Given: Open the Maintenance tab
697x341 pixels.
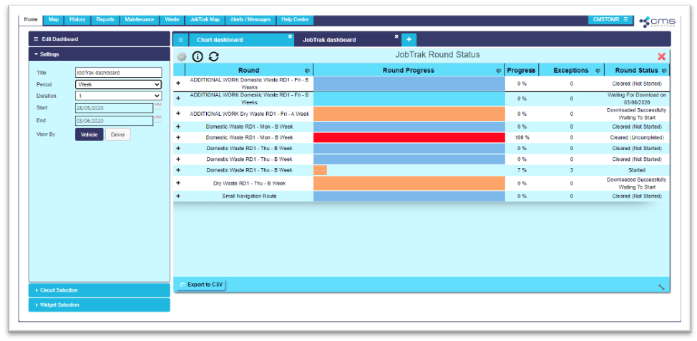Looking at the screenshot, I should pos(140,19).
